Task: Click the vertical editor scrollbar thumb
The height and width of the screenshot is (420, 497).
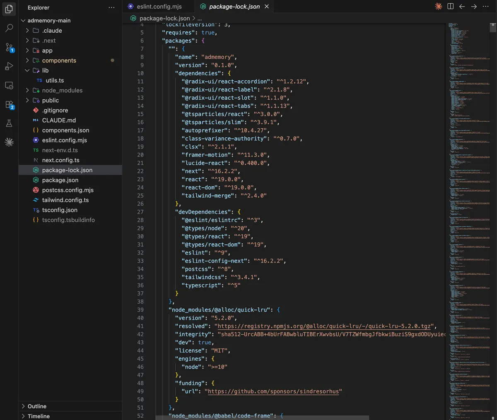Action: point(493,28)
